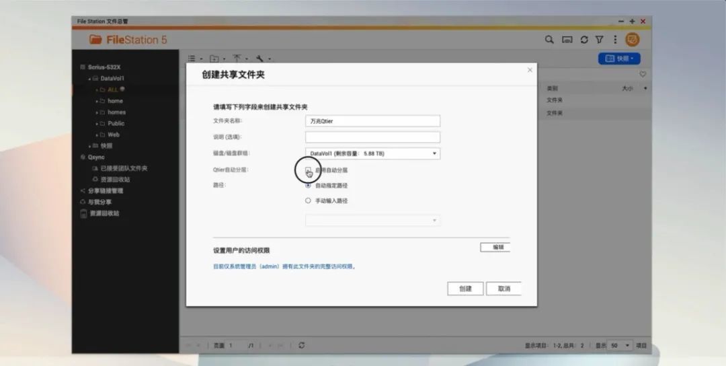This screenshot has height=366, width=726.
Task: Select 自动指定路径 radio option
Action: [308, 185]
